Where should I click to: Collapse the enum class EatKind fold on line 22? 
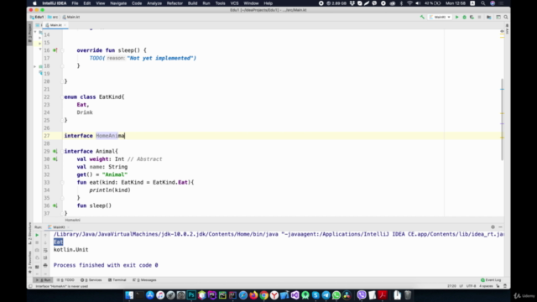[x=63, y=97]
